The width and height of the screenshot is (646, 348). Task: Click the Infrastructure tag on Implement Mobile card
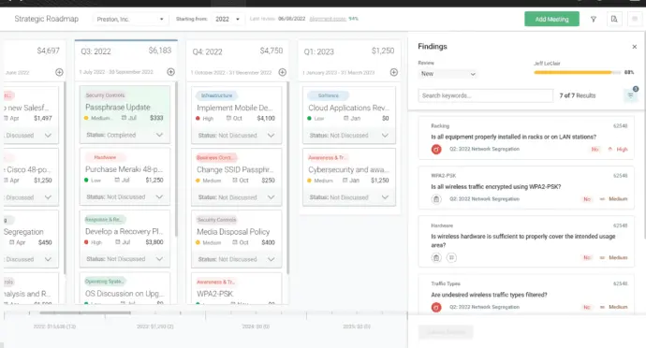[216, 95]
